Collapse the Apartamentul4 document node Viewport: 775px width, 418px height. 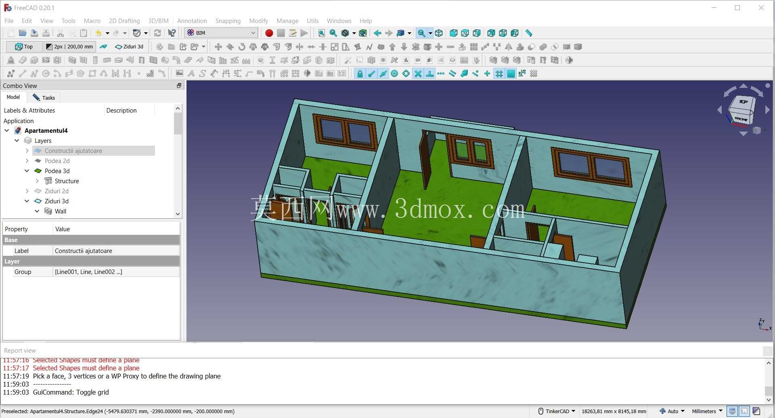point(7,130)
